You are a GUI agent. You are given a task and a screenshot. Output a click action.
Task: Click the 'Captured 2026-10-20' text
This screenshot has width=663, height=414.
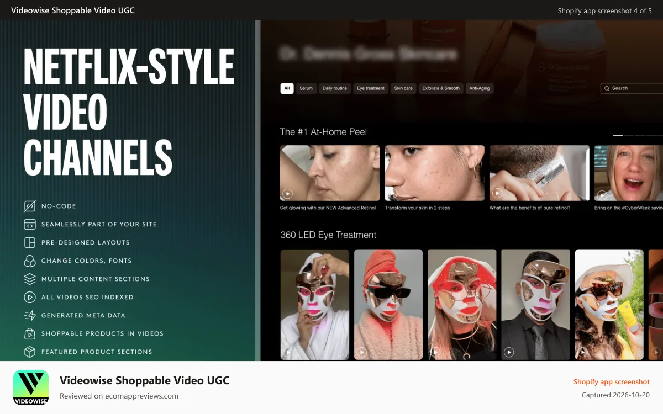615,395
